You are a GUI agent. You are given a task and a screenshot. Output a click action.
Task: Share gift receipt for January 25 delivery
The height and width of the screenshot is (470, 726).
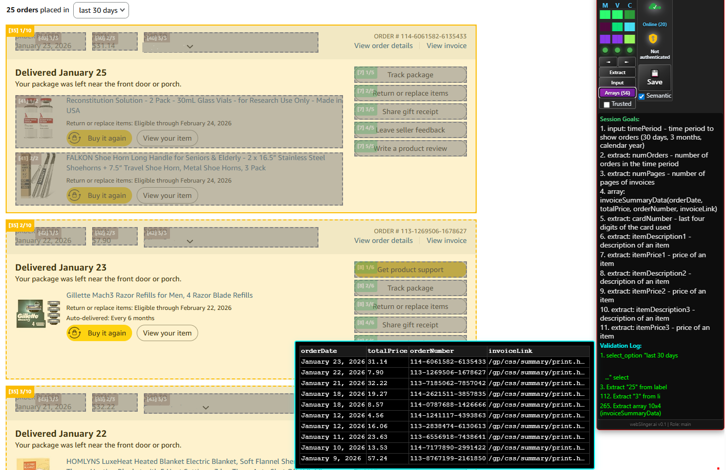point(411,111)
